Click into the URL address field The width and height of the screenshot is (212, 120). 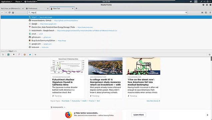coord(108,13)
